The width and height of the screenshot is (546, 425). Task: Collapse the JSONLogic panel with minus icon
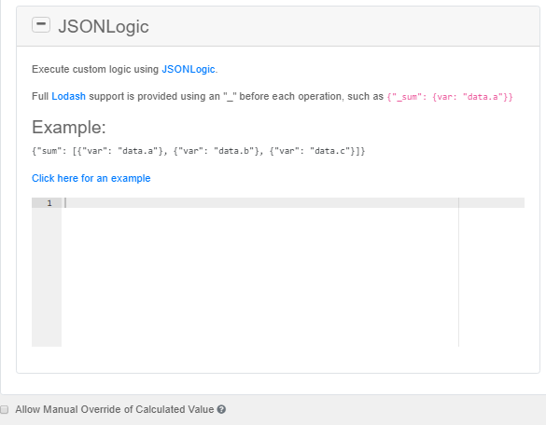click(x=41, y=24)
